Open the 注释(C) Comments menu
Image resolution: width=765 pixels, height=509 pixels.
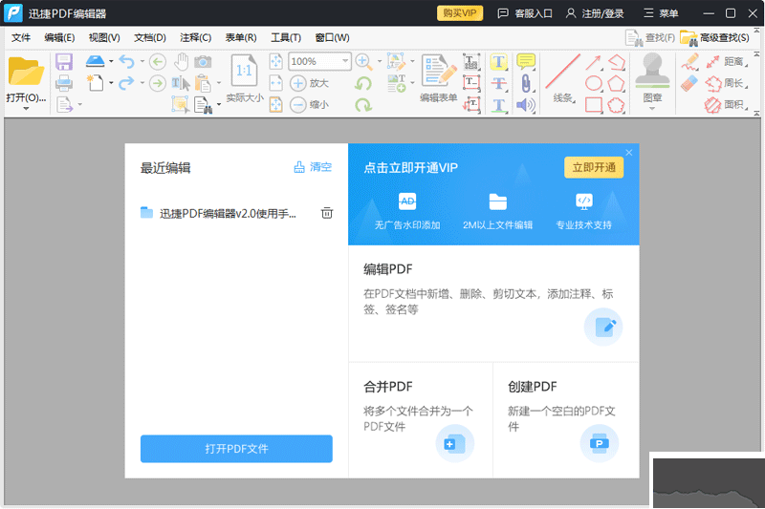(195, 38)
